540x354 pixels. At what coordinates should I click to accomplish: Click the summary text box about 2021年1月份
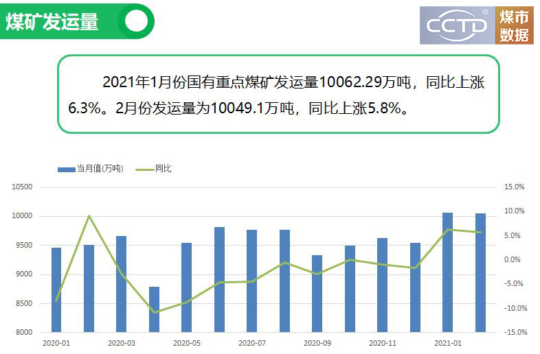(278, 94)
